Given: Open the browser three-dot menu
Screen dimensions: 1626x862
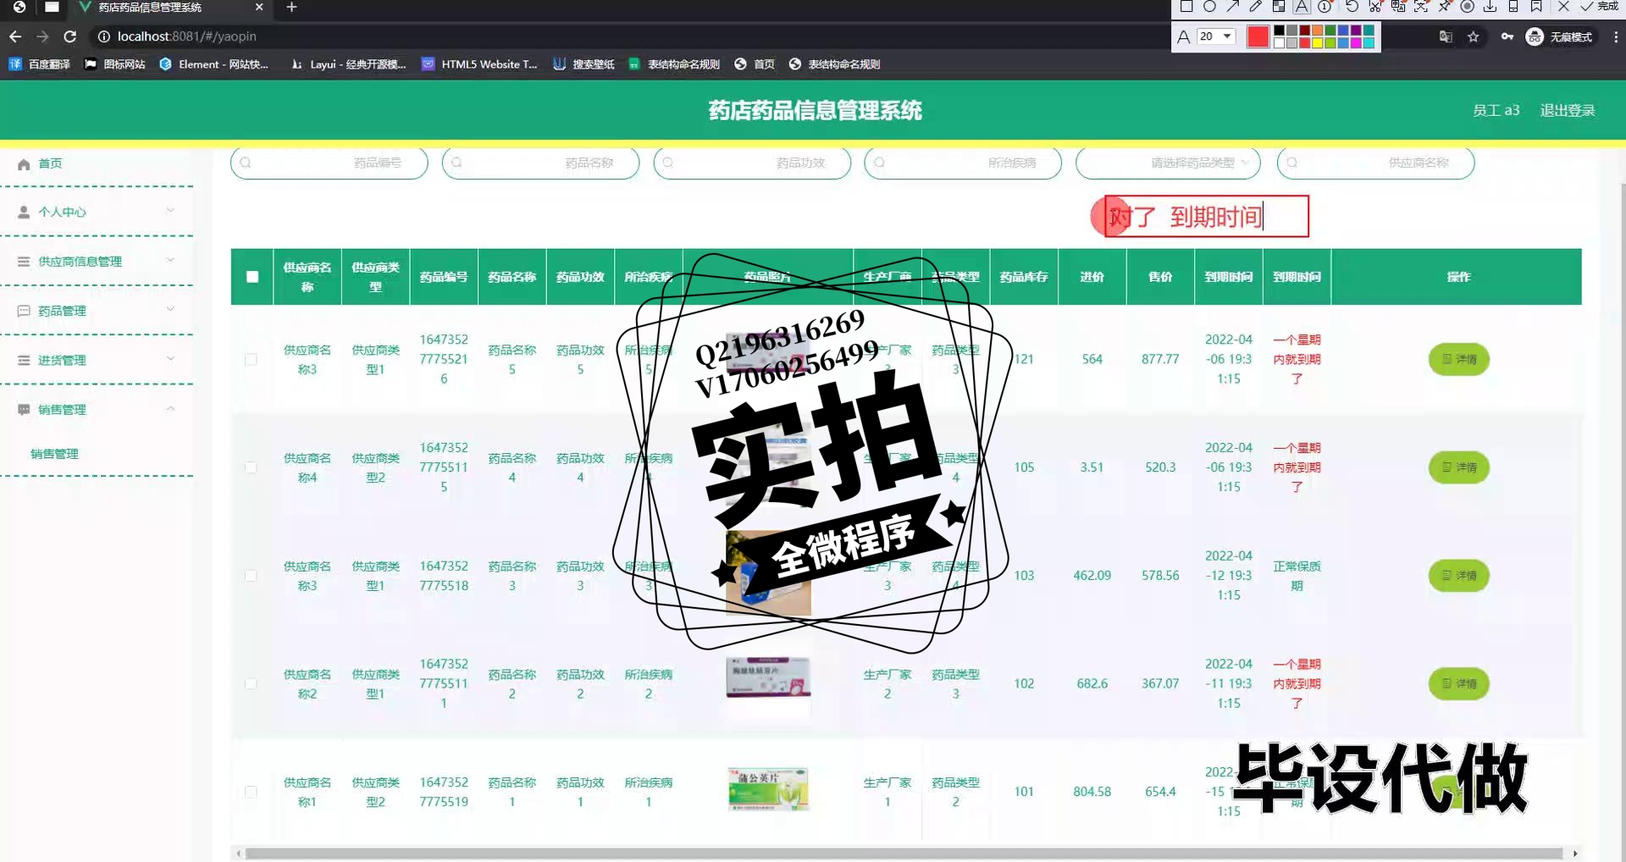Looking at the screenshot, I should (1615, 36).
